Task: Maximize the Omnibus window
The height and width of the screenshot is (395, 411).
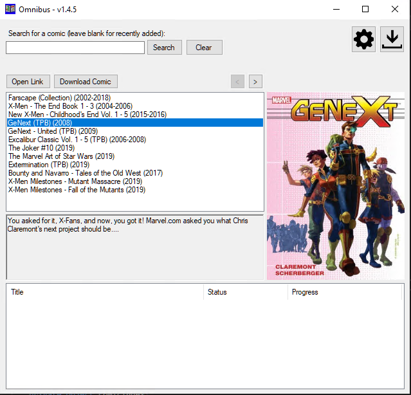Action: point(365,10)
